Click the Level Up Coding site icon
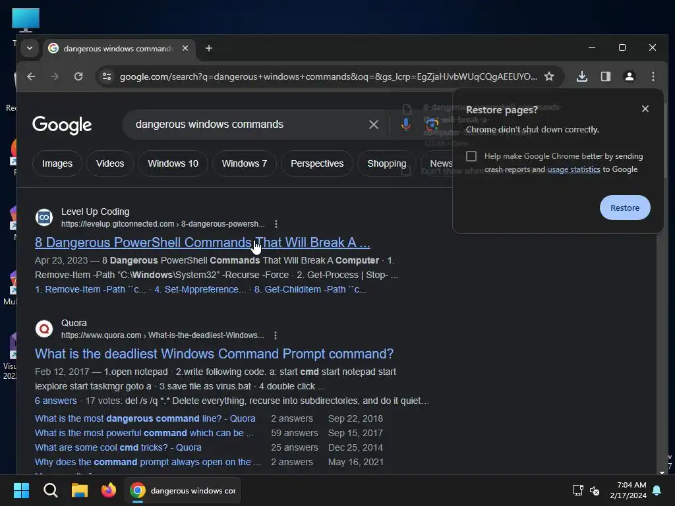675x506 pixels. [44, 217]
